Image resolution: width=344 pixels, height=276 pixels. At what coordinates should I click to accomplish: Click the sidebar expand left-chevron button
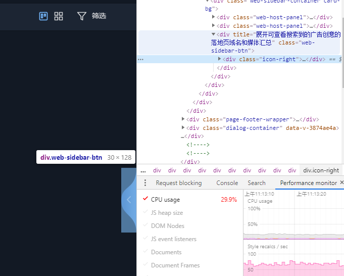click(128, 200)
